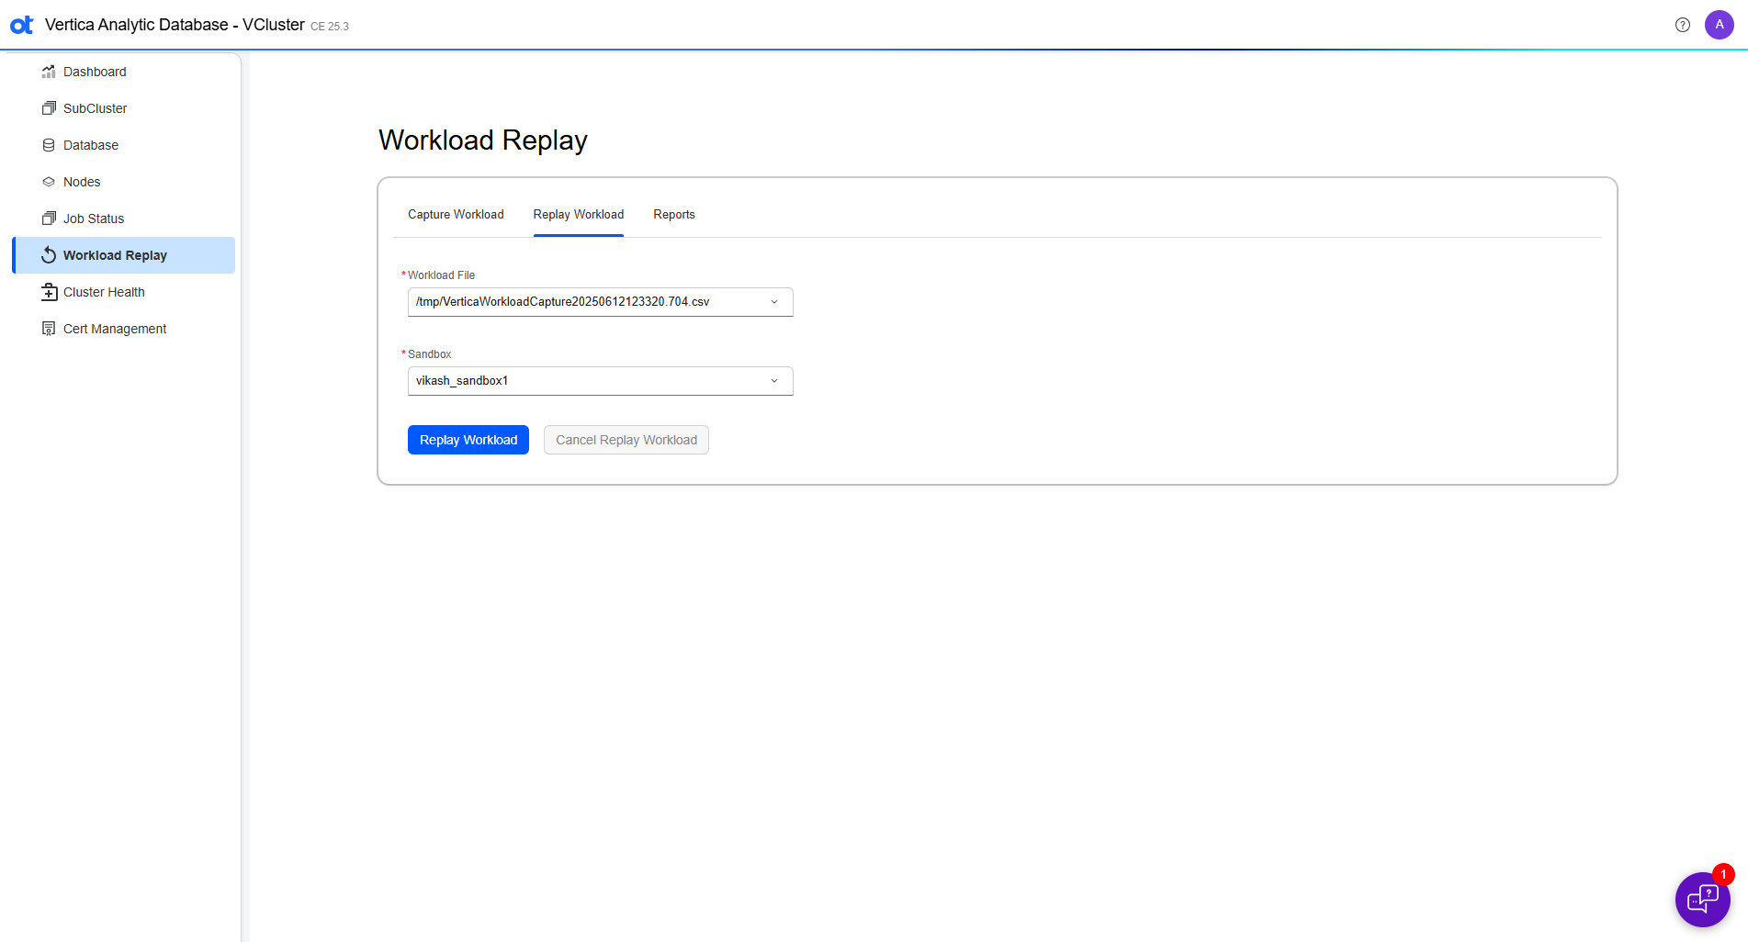This screenshot has height=942, width=1748.
Task: Click the Database cylinder icon
Action: [x=49, y=145]
